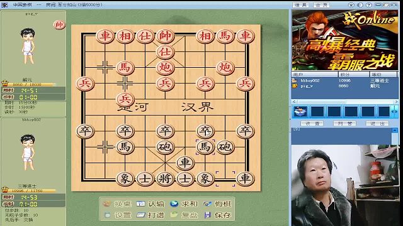Select the black 車 just above the 士
403x226 pixels.
(x=185, y=163)
